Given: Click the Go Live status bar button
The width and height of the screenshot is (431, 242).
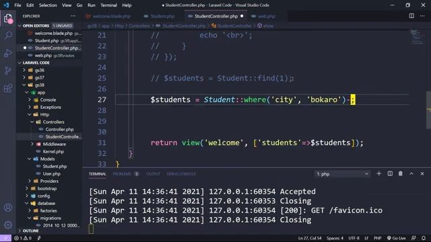Looking at the screenshot, I should 397,238.
